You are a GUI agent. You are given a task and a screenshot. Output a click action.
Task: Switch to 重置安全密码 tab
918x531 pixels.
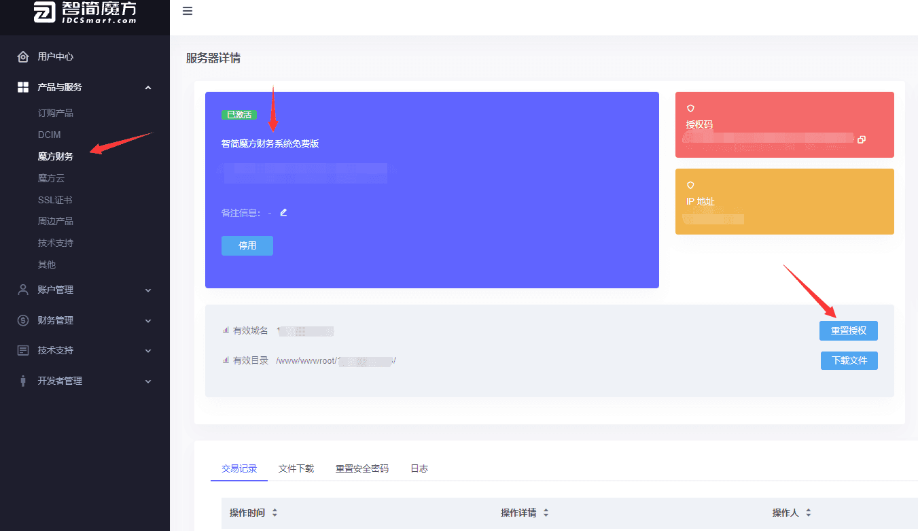[x=362, y=468]
